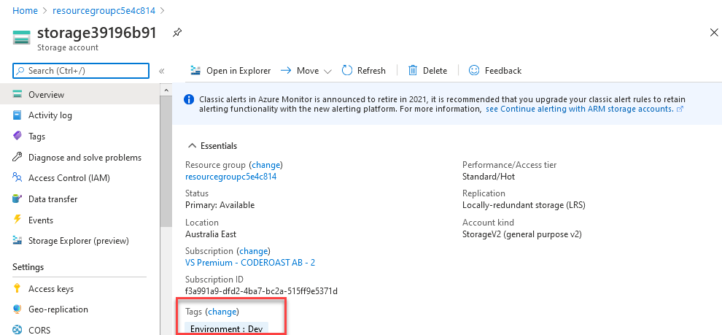Open the Move dropdown arrow
The width and height of the screenshot is (722, 335).
click(x=328, y=72)
